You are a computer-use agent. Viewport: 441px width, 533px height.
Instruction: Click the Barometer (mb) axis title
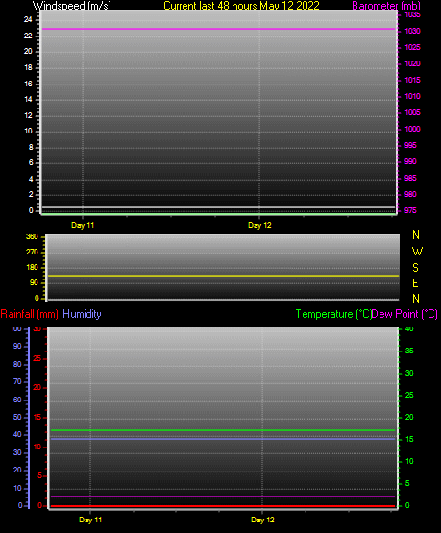(386, 6)
